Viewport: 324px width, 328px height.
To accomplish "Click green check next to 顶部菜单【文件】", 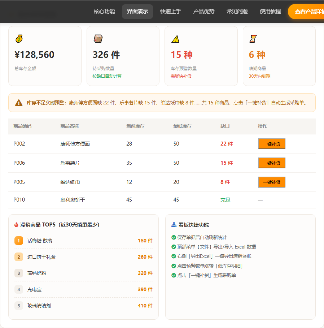I will [174, 247].
